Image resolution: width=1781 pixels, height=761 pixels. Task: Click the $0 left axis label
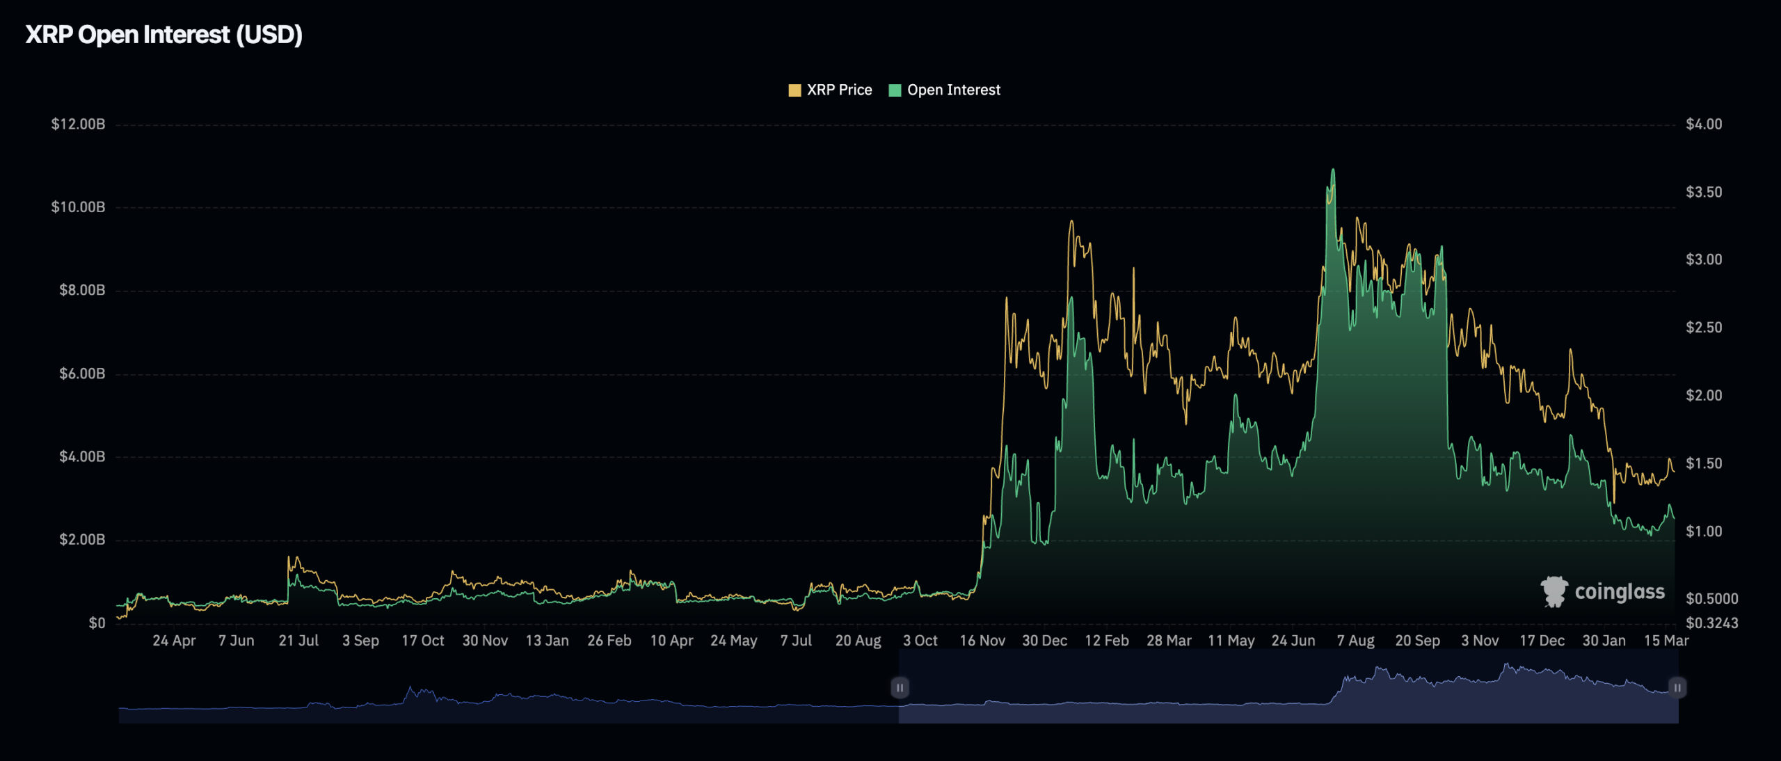tap(97, 623)
